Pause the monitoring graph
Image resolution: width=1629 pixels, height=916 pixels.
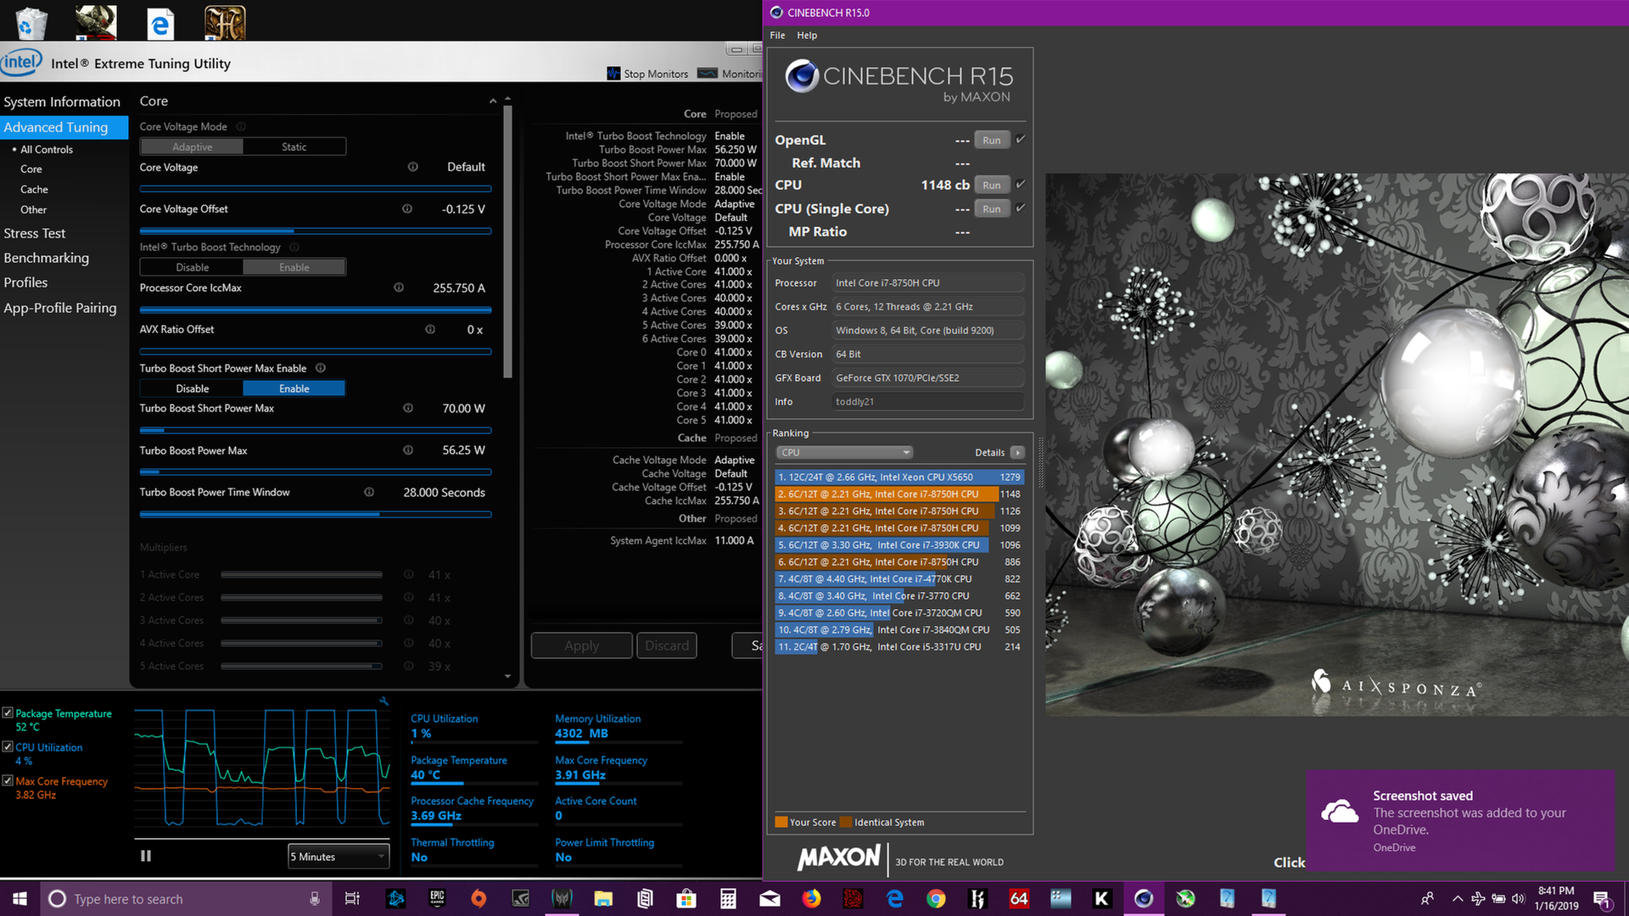point(146,856)
